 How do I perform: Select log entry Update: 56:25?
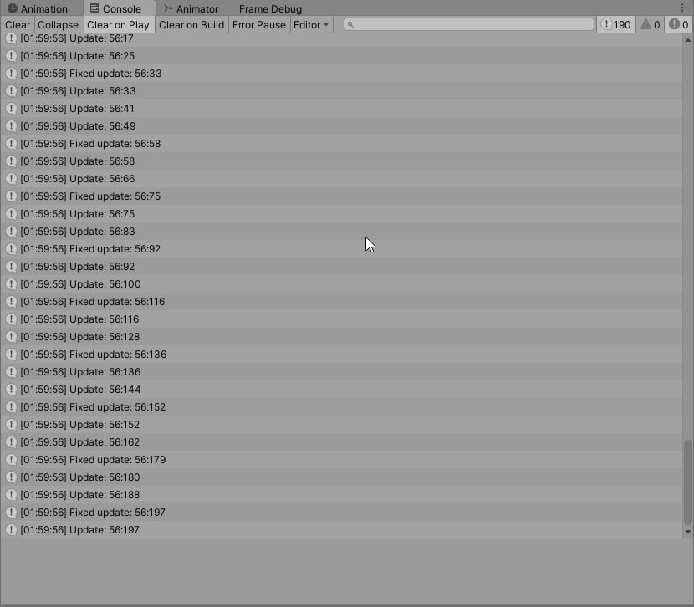(341, 56)
